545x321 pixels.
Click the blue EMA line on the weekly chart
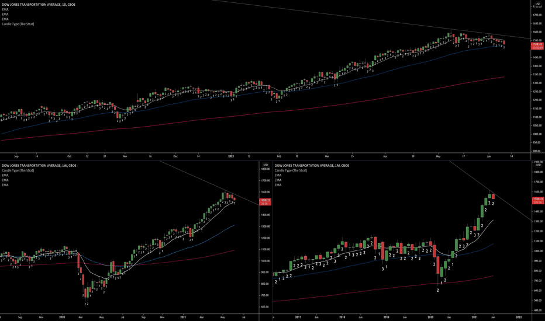tap(195, 245)
